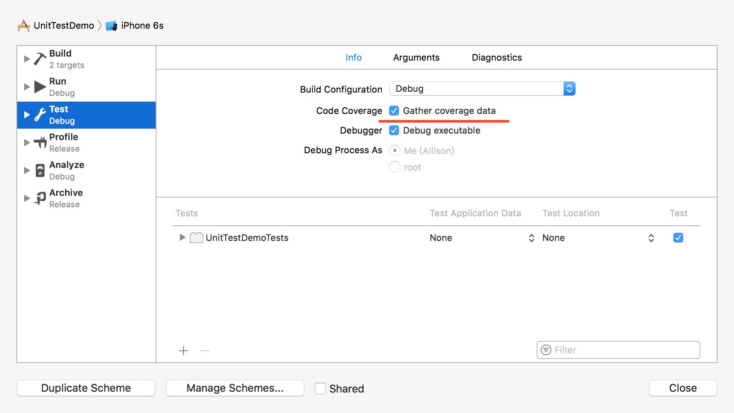Click the Archive icon in sidebar
This screenshot has height=413, width=734.
click(x=40, y=198)
